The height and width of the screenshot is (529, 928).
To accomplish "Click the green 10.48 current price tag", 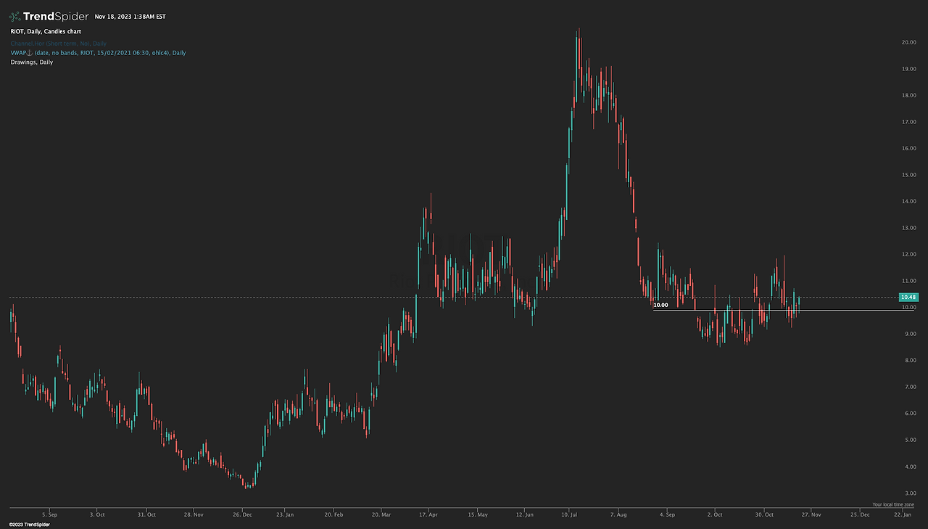I will point(908,298).
